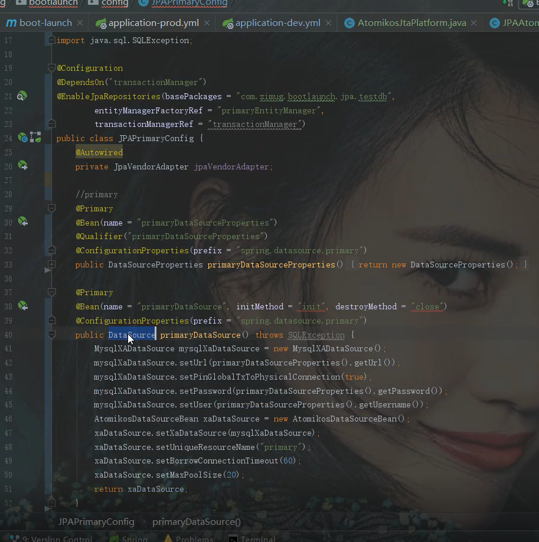
Task: Click the autowired gutter icon on line 26
Action: coord(22,165)
